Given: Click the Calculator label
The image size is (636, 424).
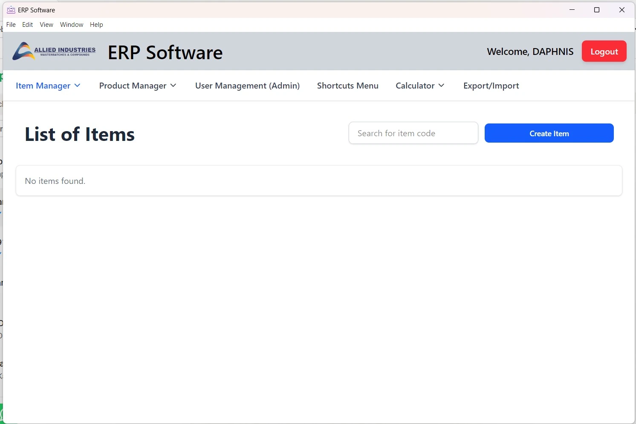Looking at the screenshot, I should point(415,86).
